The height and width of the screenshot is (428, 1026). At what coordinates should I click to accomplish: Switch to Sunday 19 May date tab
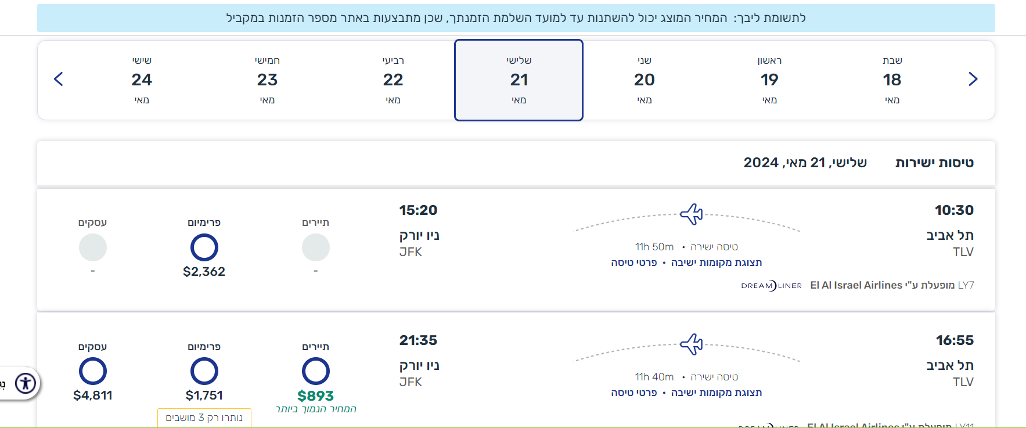pos(769,80)
